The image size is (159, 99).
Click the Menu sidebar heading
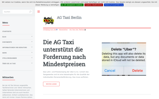point(5,23)
